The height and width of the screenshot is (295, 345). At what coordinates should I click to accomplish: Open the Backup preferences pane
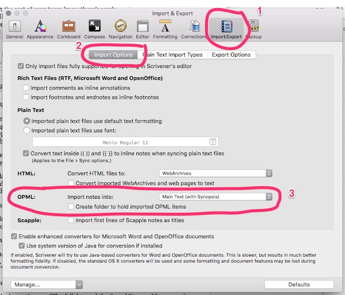(254, 30)
